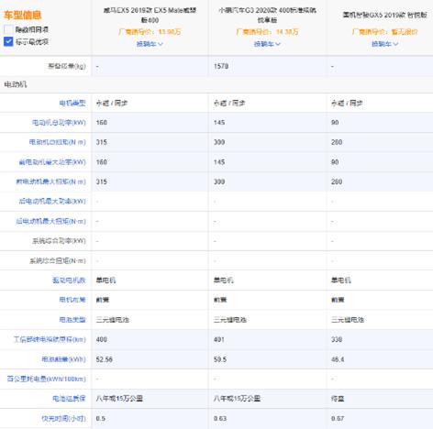Screen dimensions: 433x429
Task: Select 小鹏G3 range value 401
Action: click(x=219, y=339)
